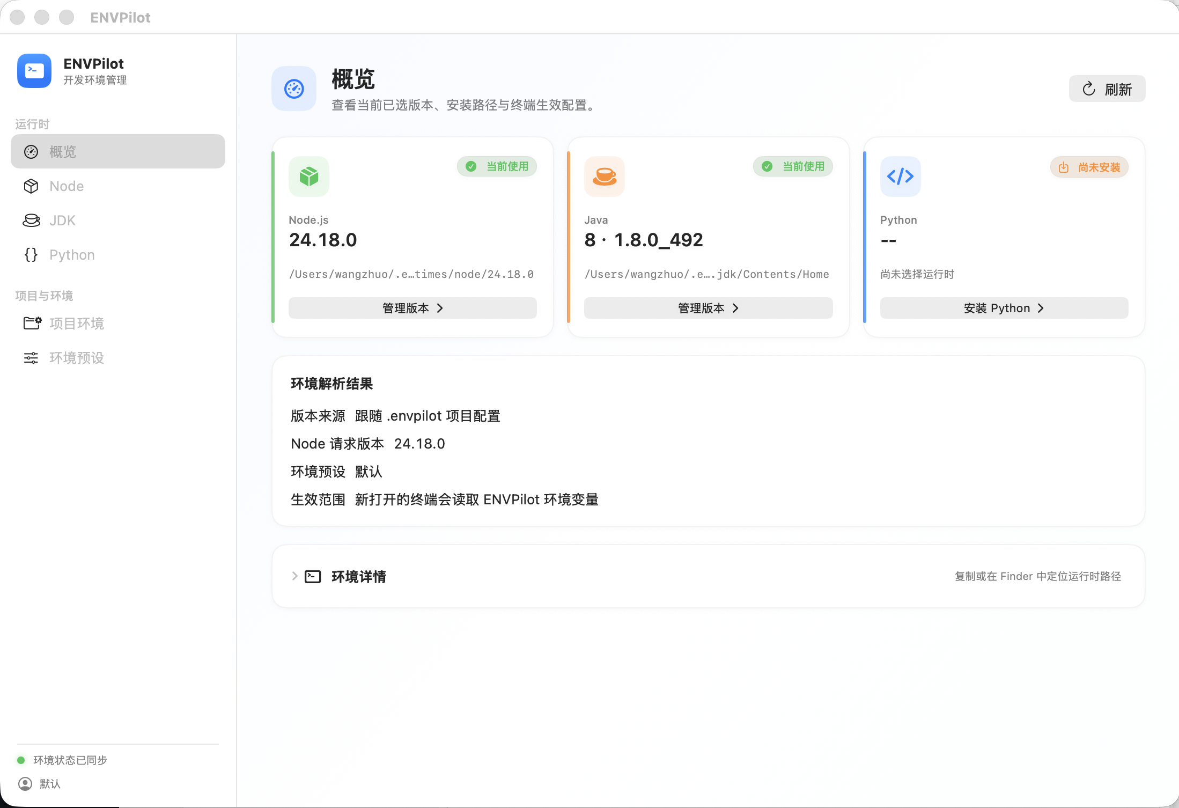Click the curly braces icon next to Python
Screen dimensions: 1179x808
point(31,255)
